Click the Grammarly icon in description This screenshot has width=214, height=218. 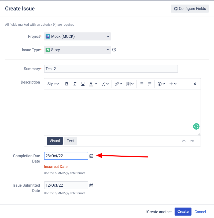pyautogui.click(x=196, y=126)
